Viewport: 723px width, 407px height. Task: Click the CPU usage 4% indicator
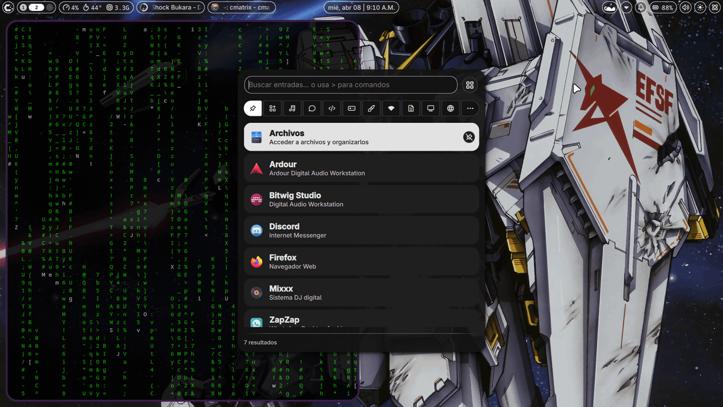point(71,8)
